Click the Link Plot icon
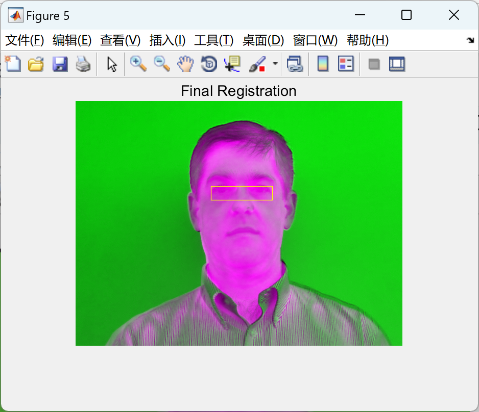Image resolution: width=479 pixels, height=412 pixels. tap(295, 64)
